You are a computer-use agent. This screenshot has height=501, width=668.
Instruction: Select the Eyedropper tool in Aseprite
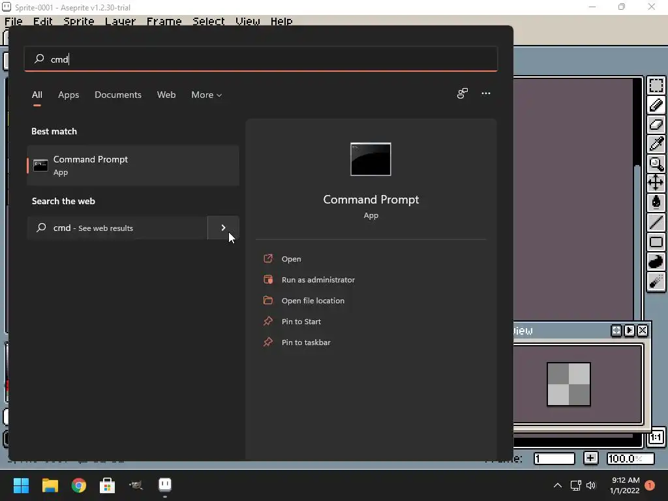[x=656, y=144]
